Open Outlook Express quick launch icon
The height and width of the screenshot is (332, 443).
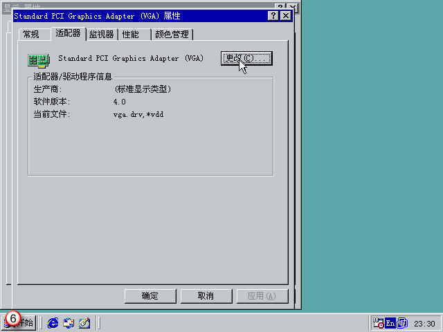pyautogui.click(x=69, y=323)
